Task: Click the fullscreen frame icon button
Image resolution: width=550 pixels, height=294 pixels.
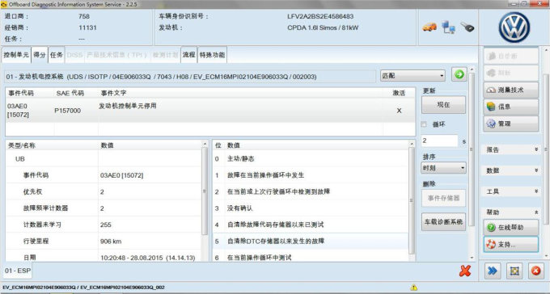Action: [x=514, y=271]
